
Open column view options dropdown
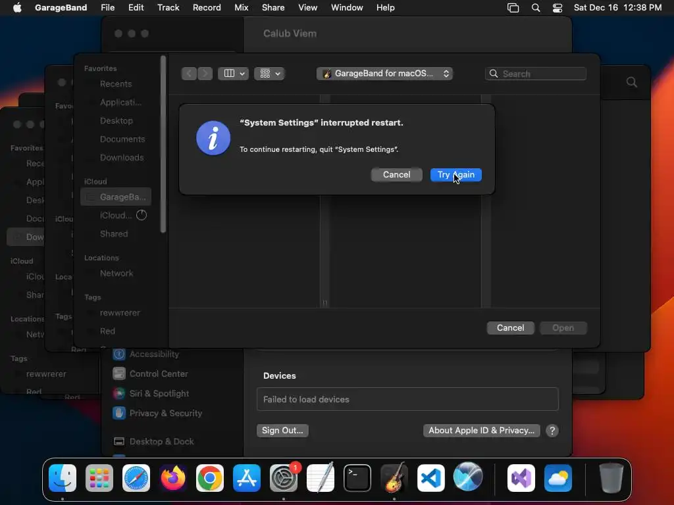pos(233,74)
